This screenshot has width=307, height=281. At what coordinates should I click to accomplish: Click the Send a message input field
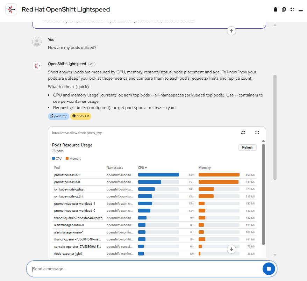tap(143, 269)
